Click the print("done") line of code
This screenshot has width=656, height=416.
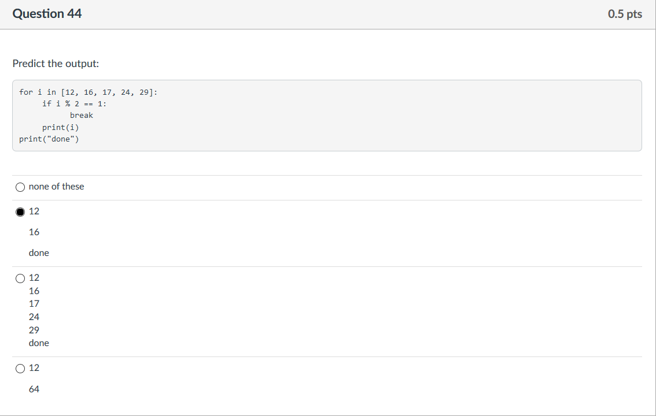pyautogui.click(x=49, y=139)
